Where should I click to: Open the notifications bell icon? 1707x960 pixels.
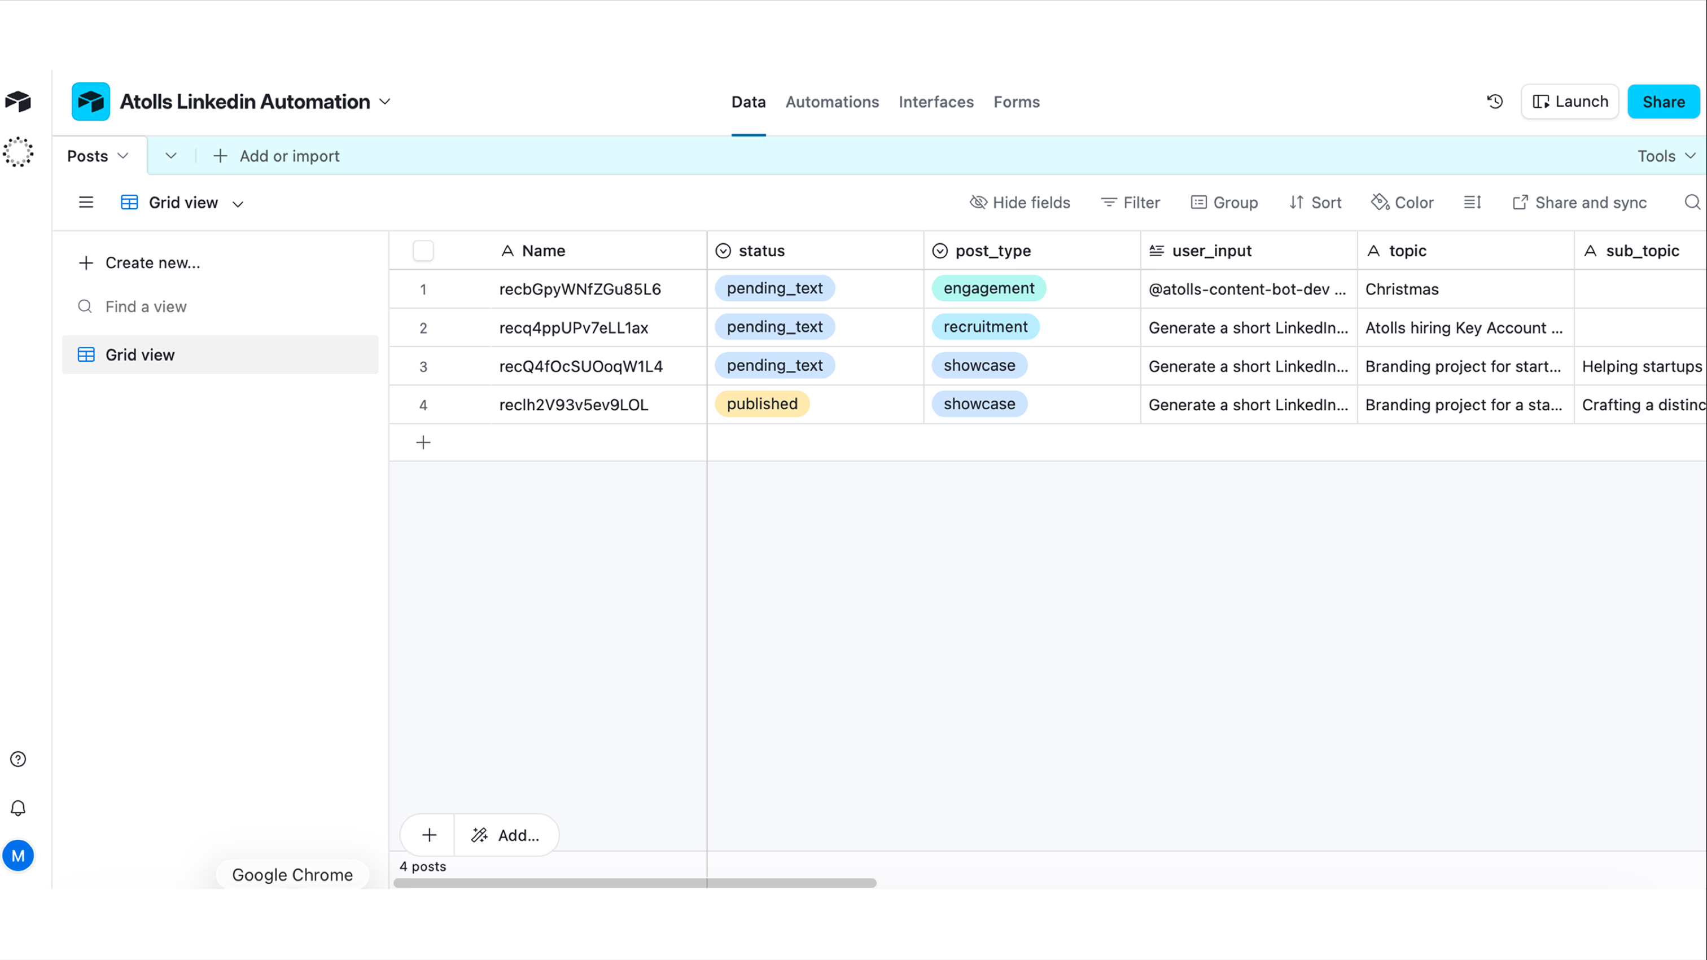click(18, 808)
